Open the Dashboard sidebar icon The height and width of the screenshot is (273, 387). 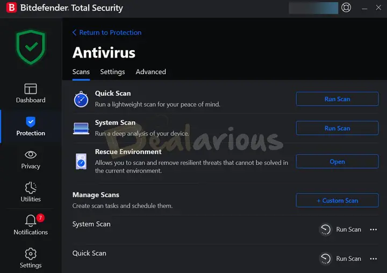[x=31, y=89]
